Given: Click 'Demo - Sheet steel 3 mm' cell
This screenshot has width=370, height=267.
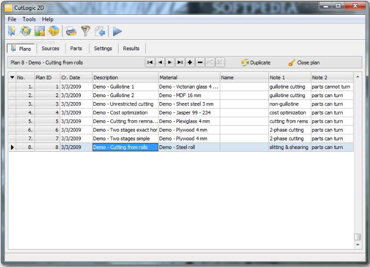Looking at the screenshot, I should pos(189,104).
